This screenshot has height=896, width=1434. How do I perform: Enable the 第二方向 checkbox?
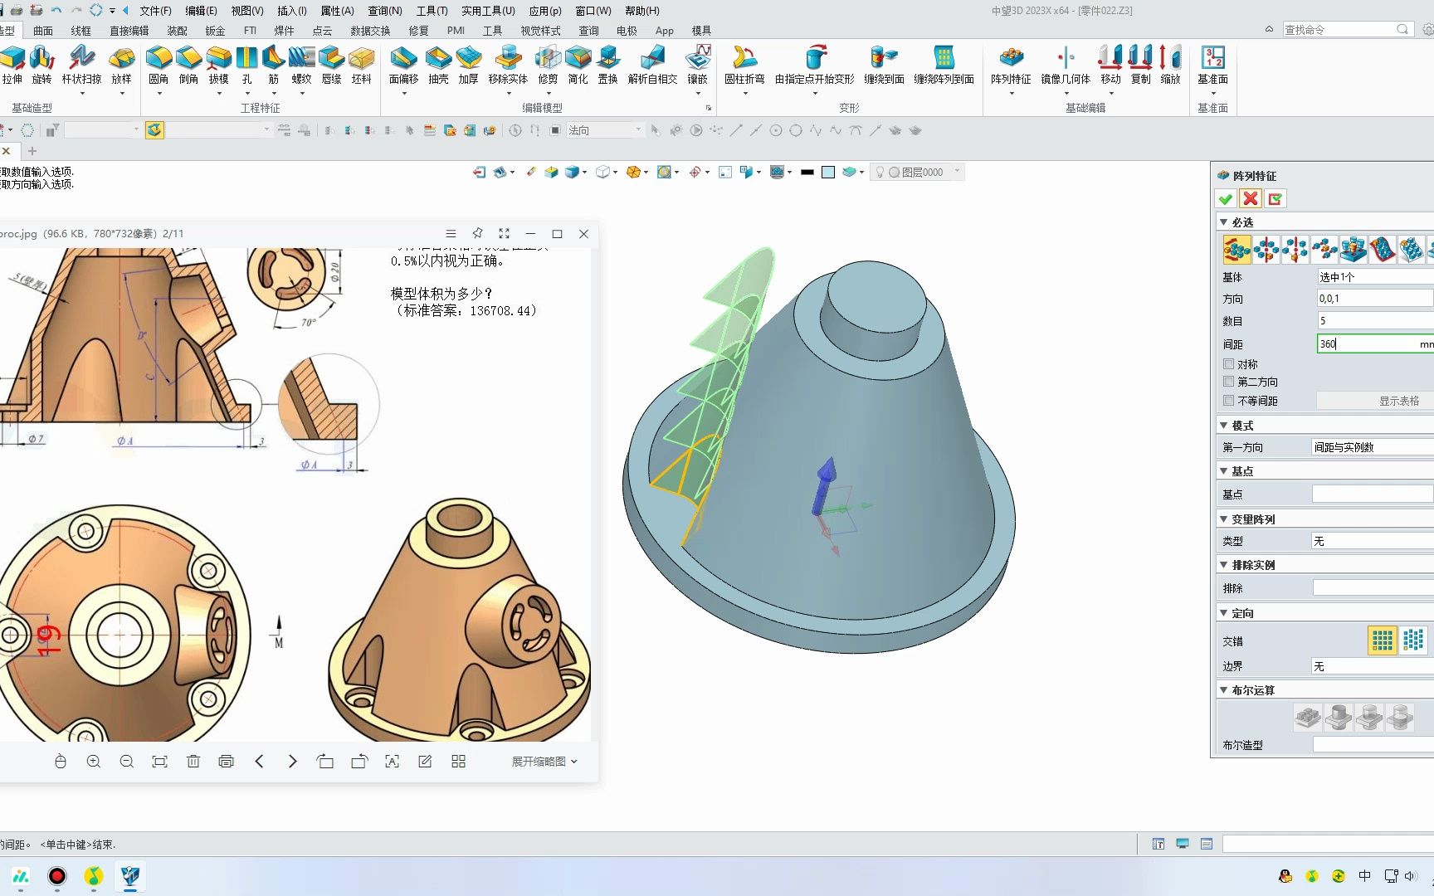pyautogui.click(x=1229, y=382)
